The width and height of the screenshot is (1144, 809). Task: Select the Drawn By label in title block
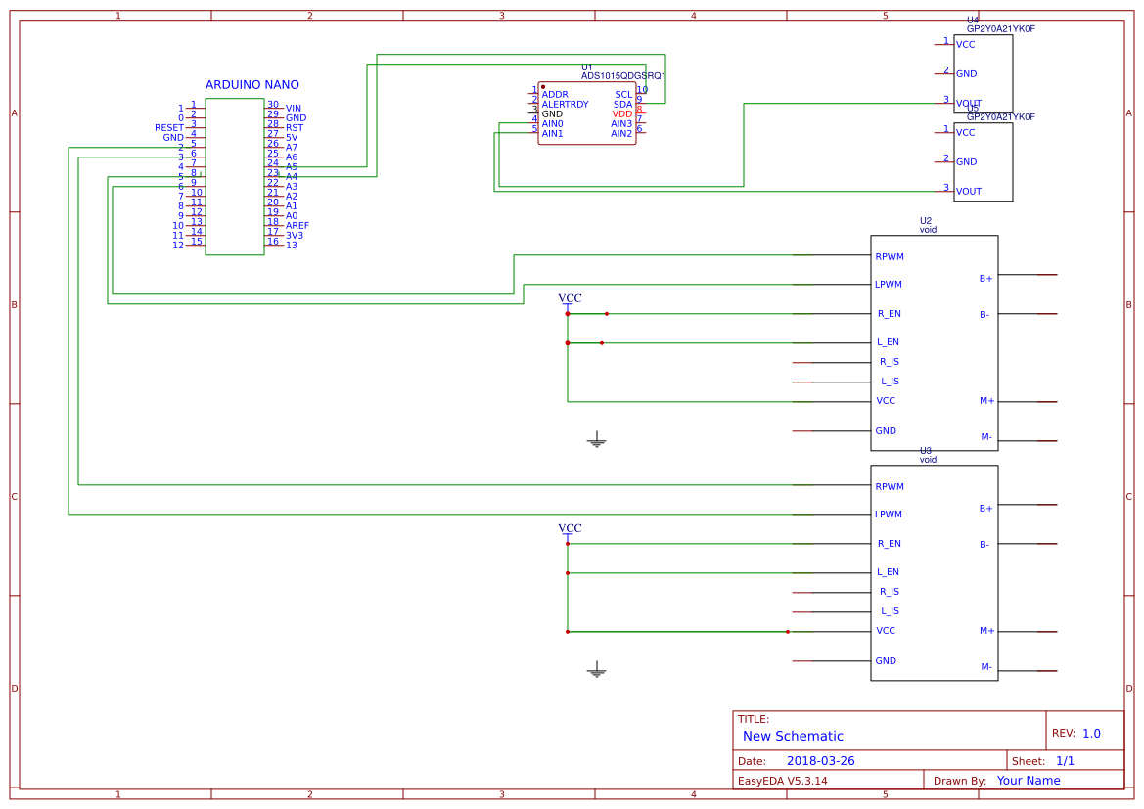click(960, 781)
